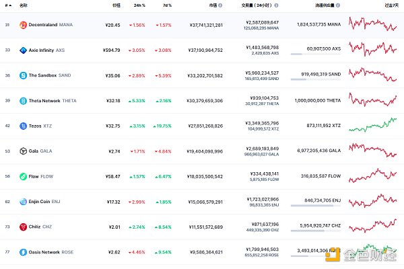404x269 pixels.
Task: Sort table by 7d % column header
Action: click(167, 5)
